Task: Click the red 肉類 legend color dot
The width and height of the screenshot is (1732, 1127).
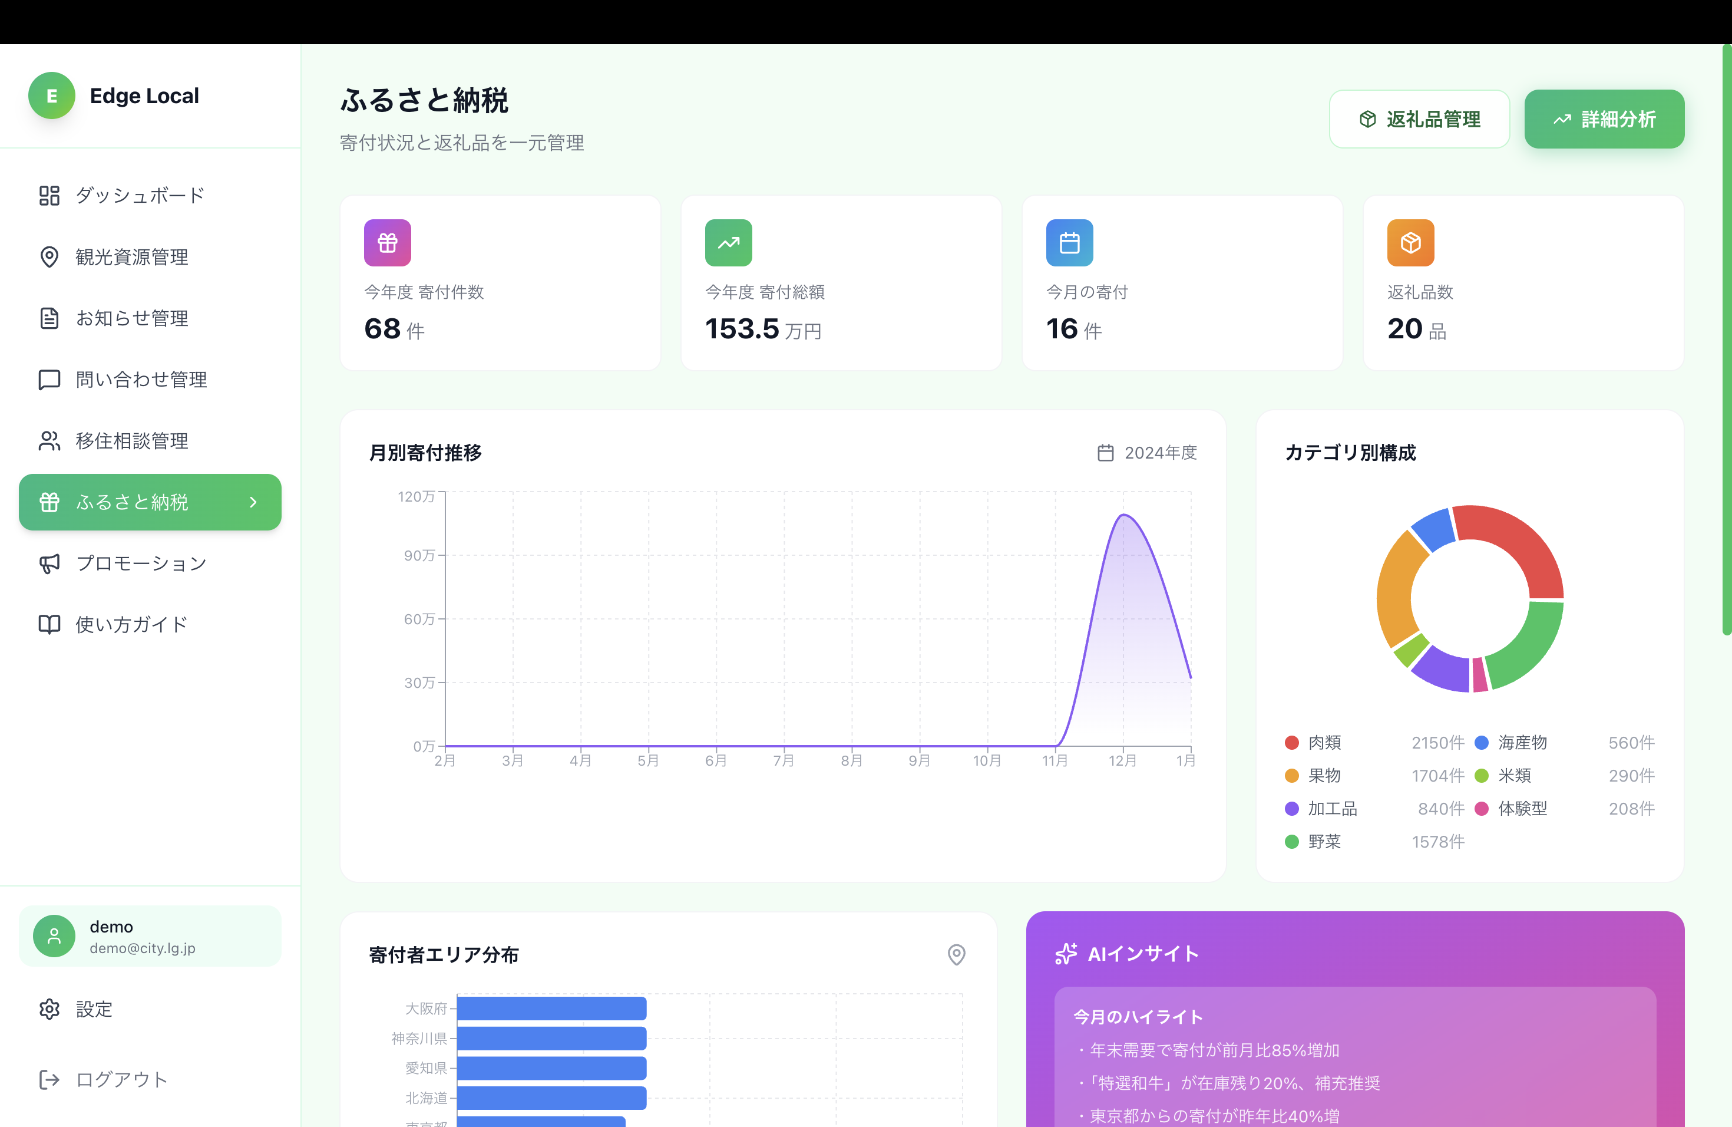Action: pyautogui.click(x=1292, y=743)
